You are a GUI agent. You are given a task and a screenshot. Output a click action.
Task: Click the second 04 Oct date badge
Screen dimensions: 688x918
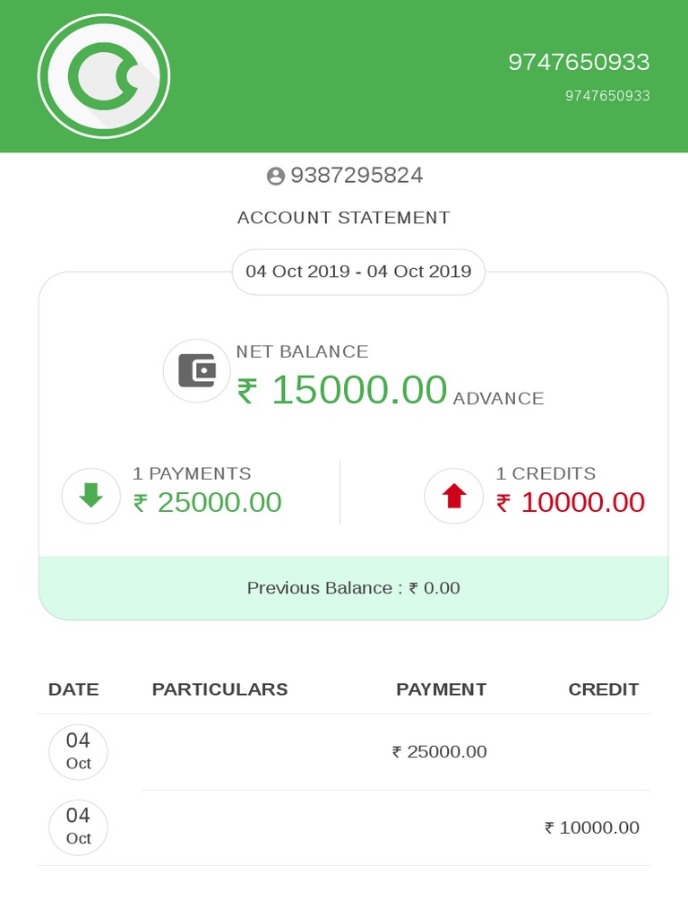pyautogui.click(x=79, y=827)
